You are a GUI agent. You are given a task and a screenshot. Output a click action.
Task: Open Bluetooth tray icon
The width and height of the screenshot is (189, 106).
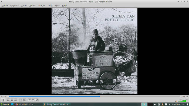pos(166,104)
